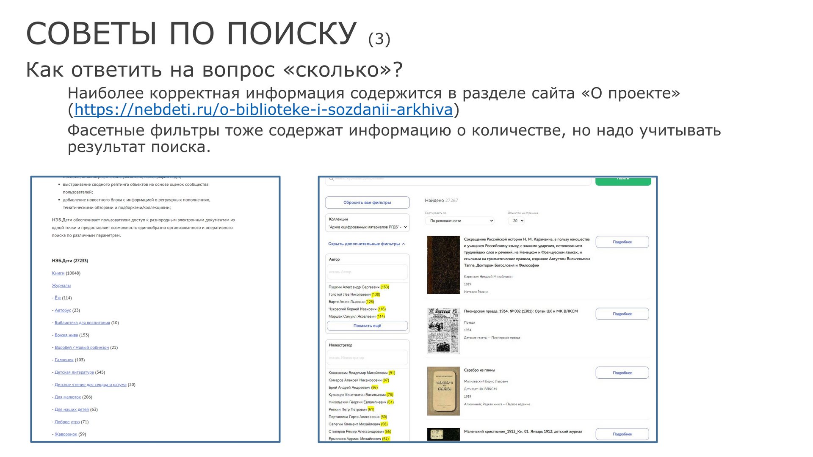This screenshot has height=457, width=813.
Task: Select author 'Чуковский Корней Иванович'
Action: pyautogui.click(x=357, y=309)
